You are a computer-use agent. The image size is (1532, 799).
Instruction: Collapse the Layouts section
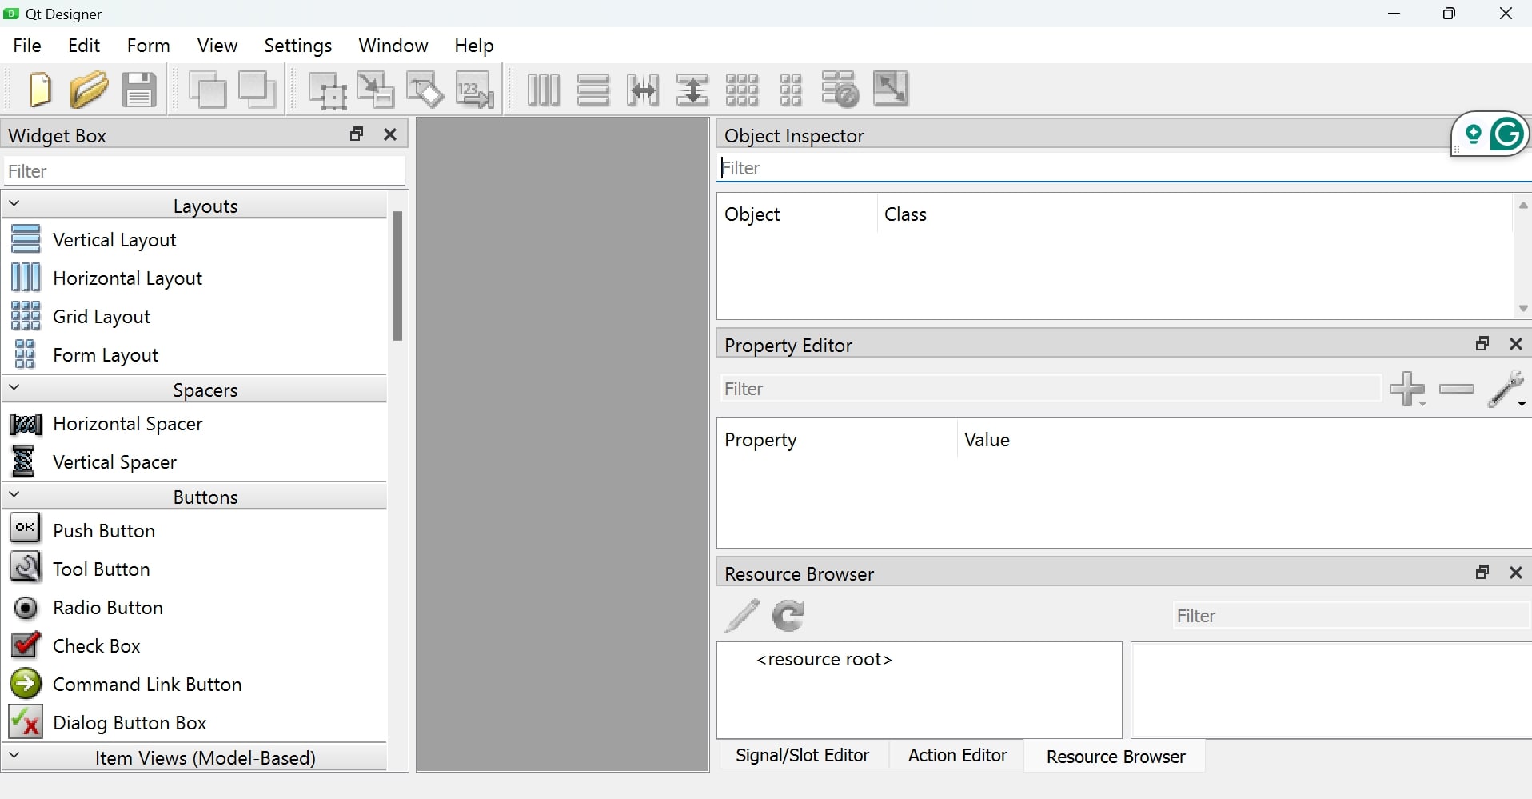click(x=15, y=203)
